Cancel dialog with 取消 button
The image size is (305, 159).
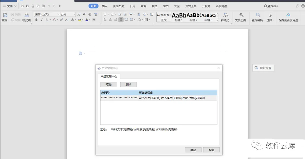(211, 150)
